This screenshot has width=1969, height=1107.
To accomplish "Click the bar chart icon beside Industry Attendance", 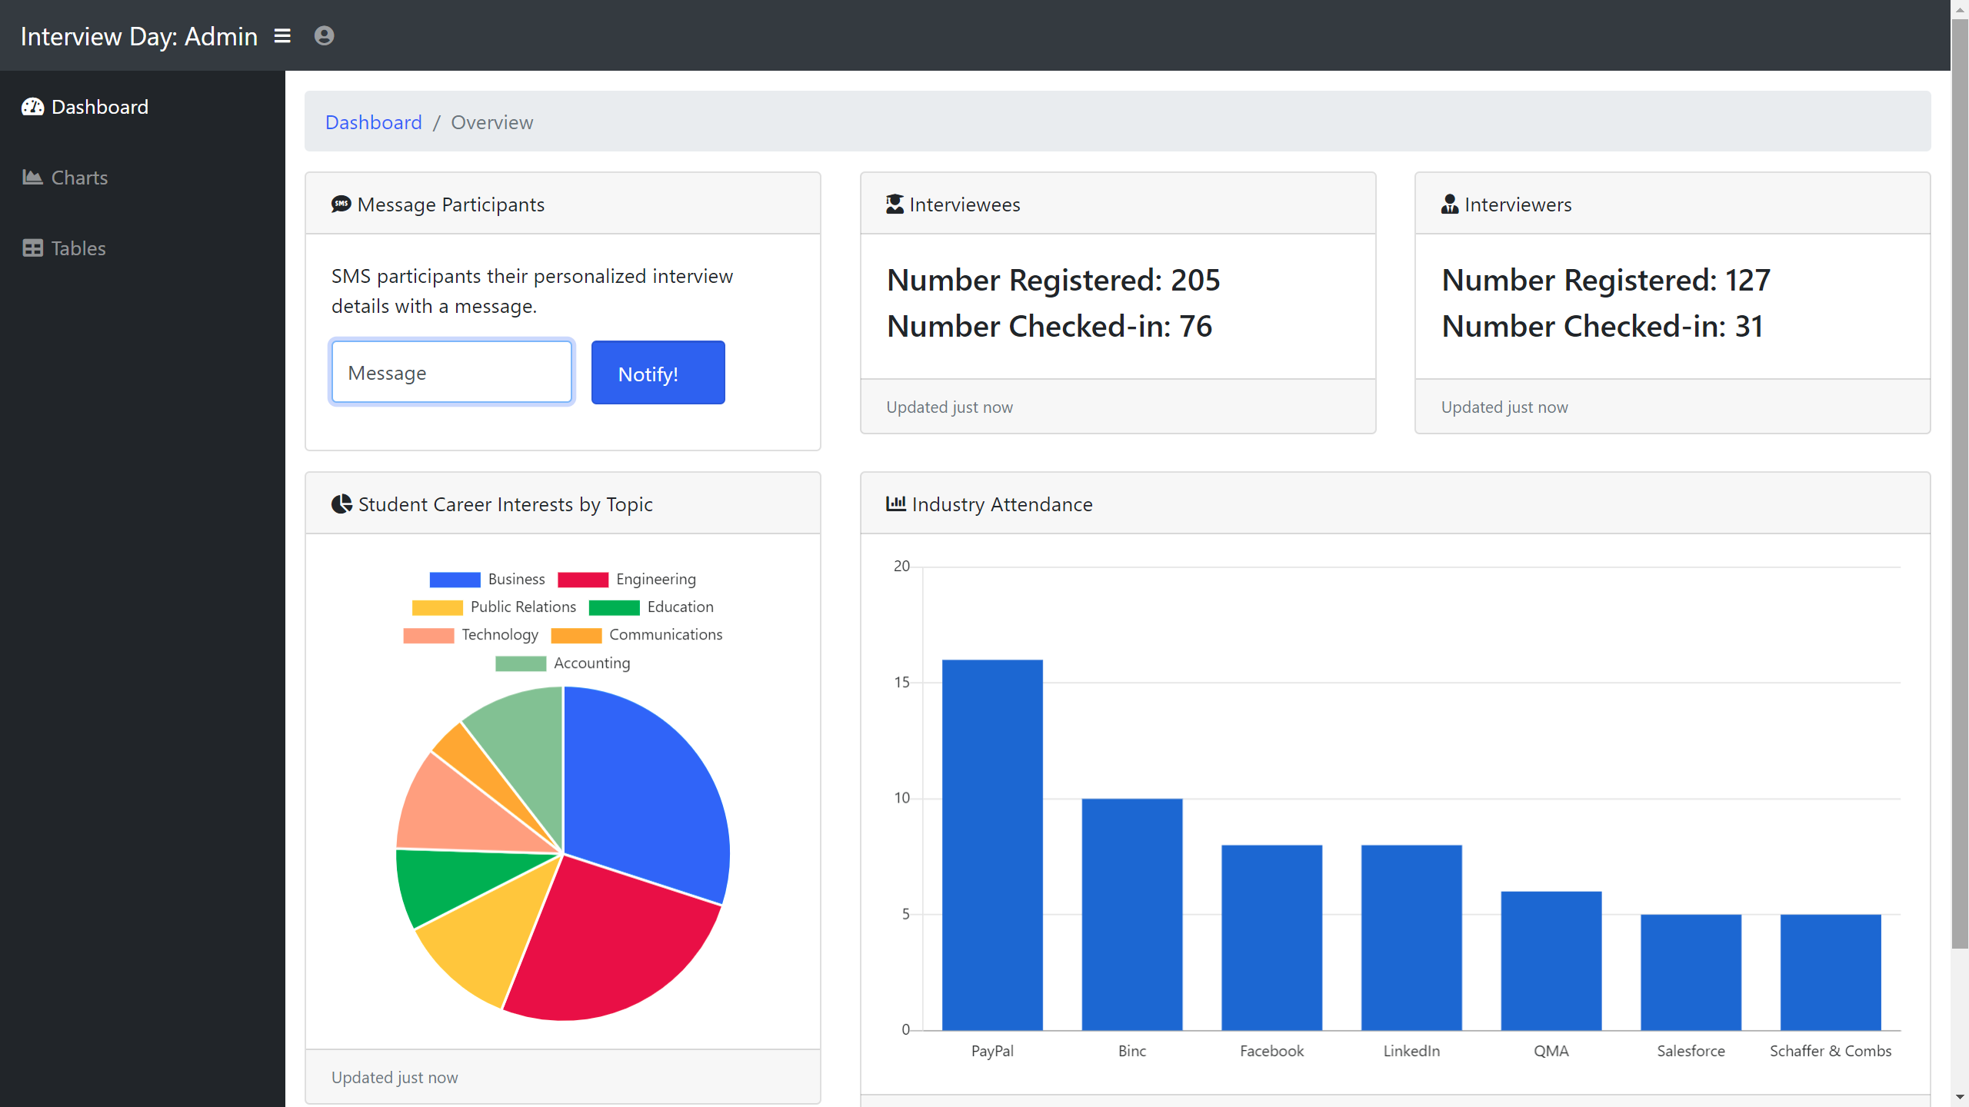I will click(895, 504).
